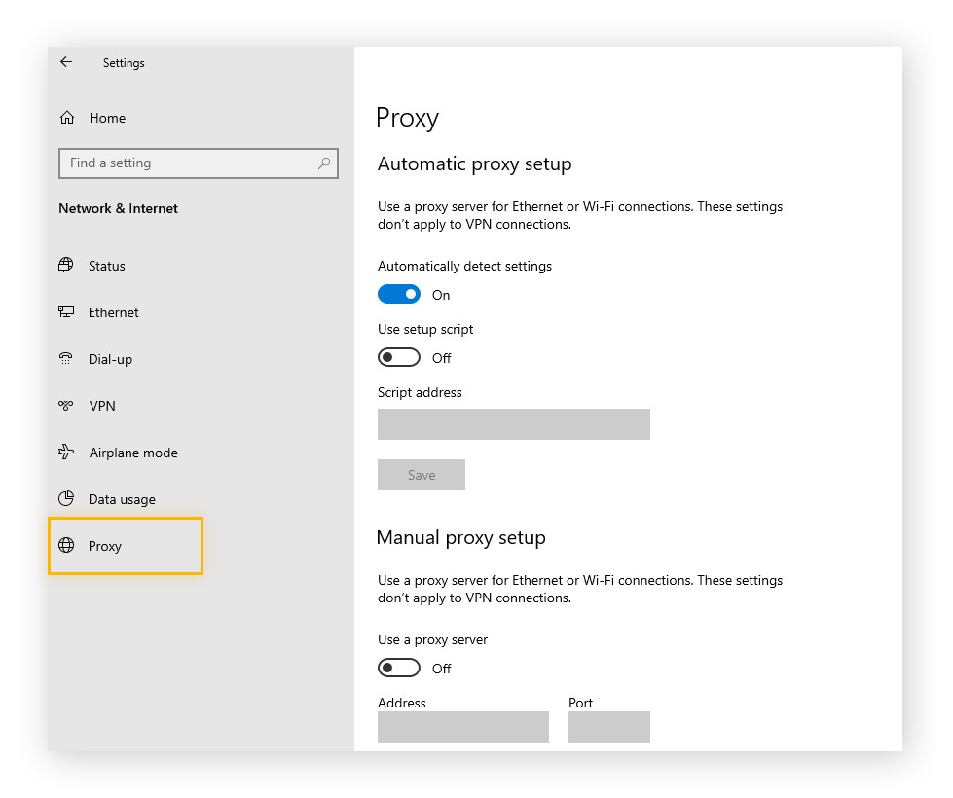The image size is (953, 798).
Task: Select the Proxy globe icon
Action: pos(66,546)
